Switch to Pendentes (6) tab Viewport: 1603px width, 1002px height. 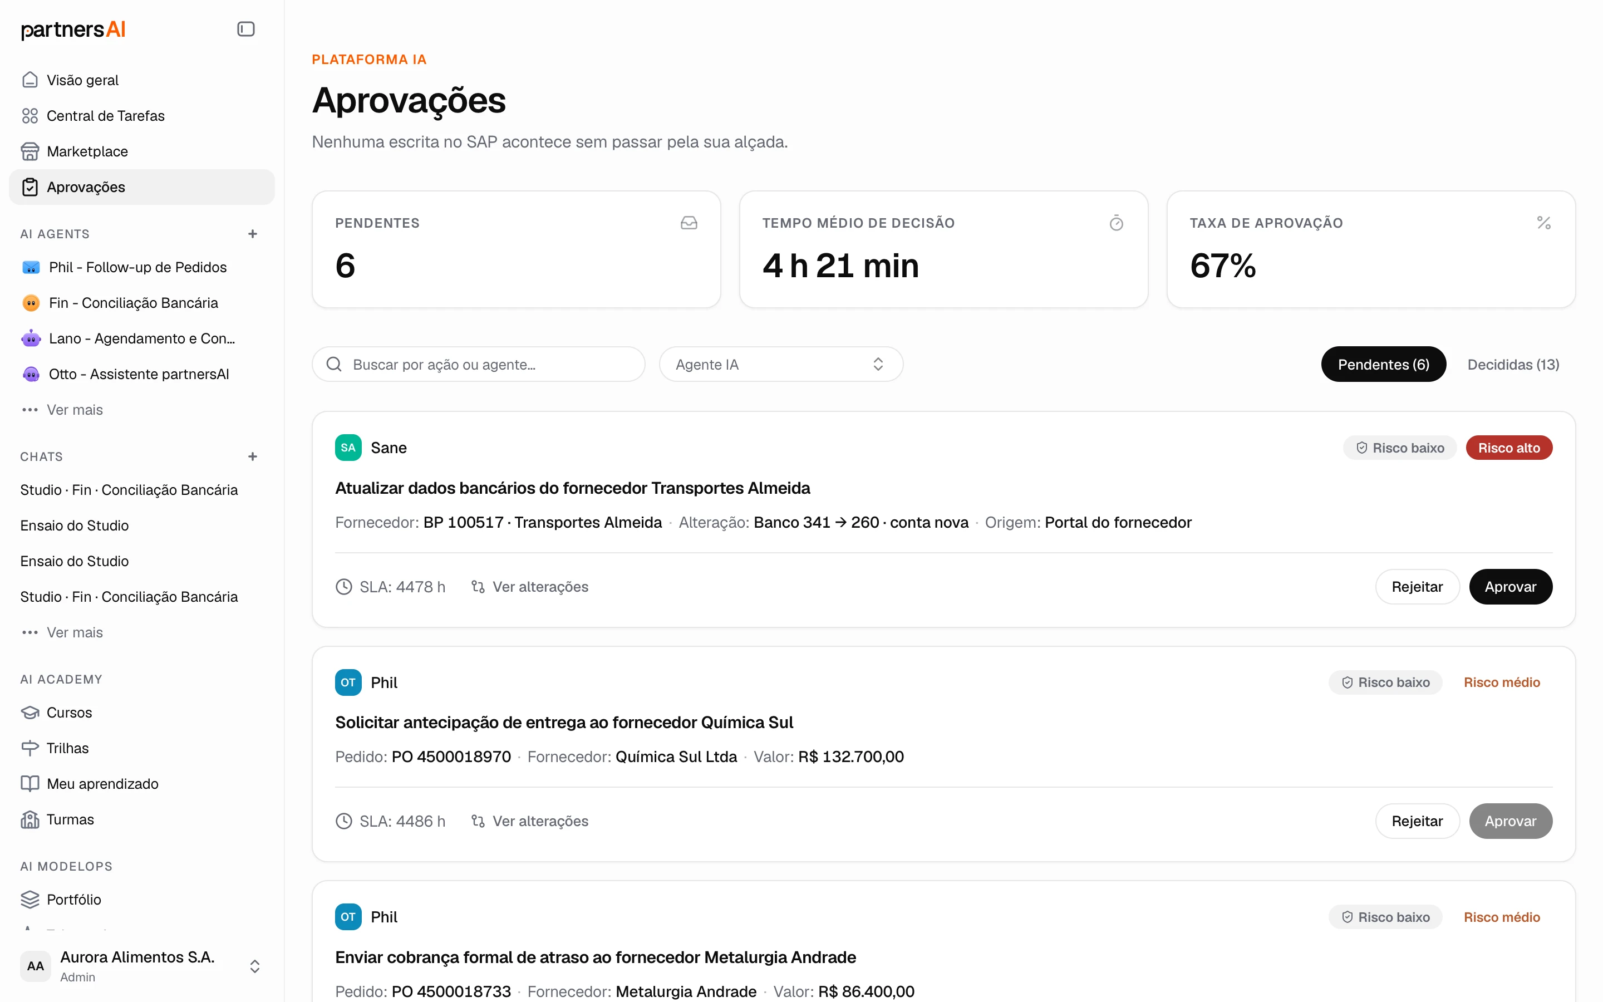point(1383,364)
